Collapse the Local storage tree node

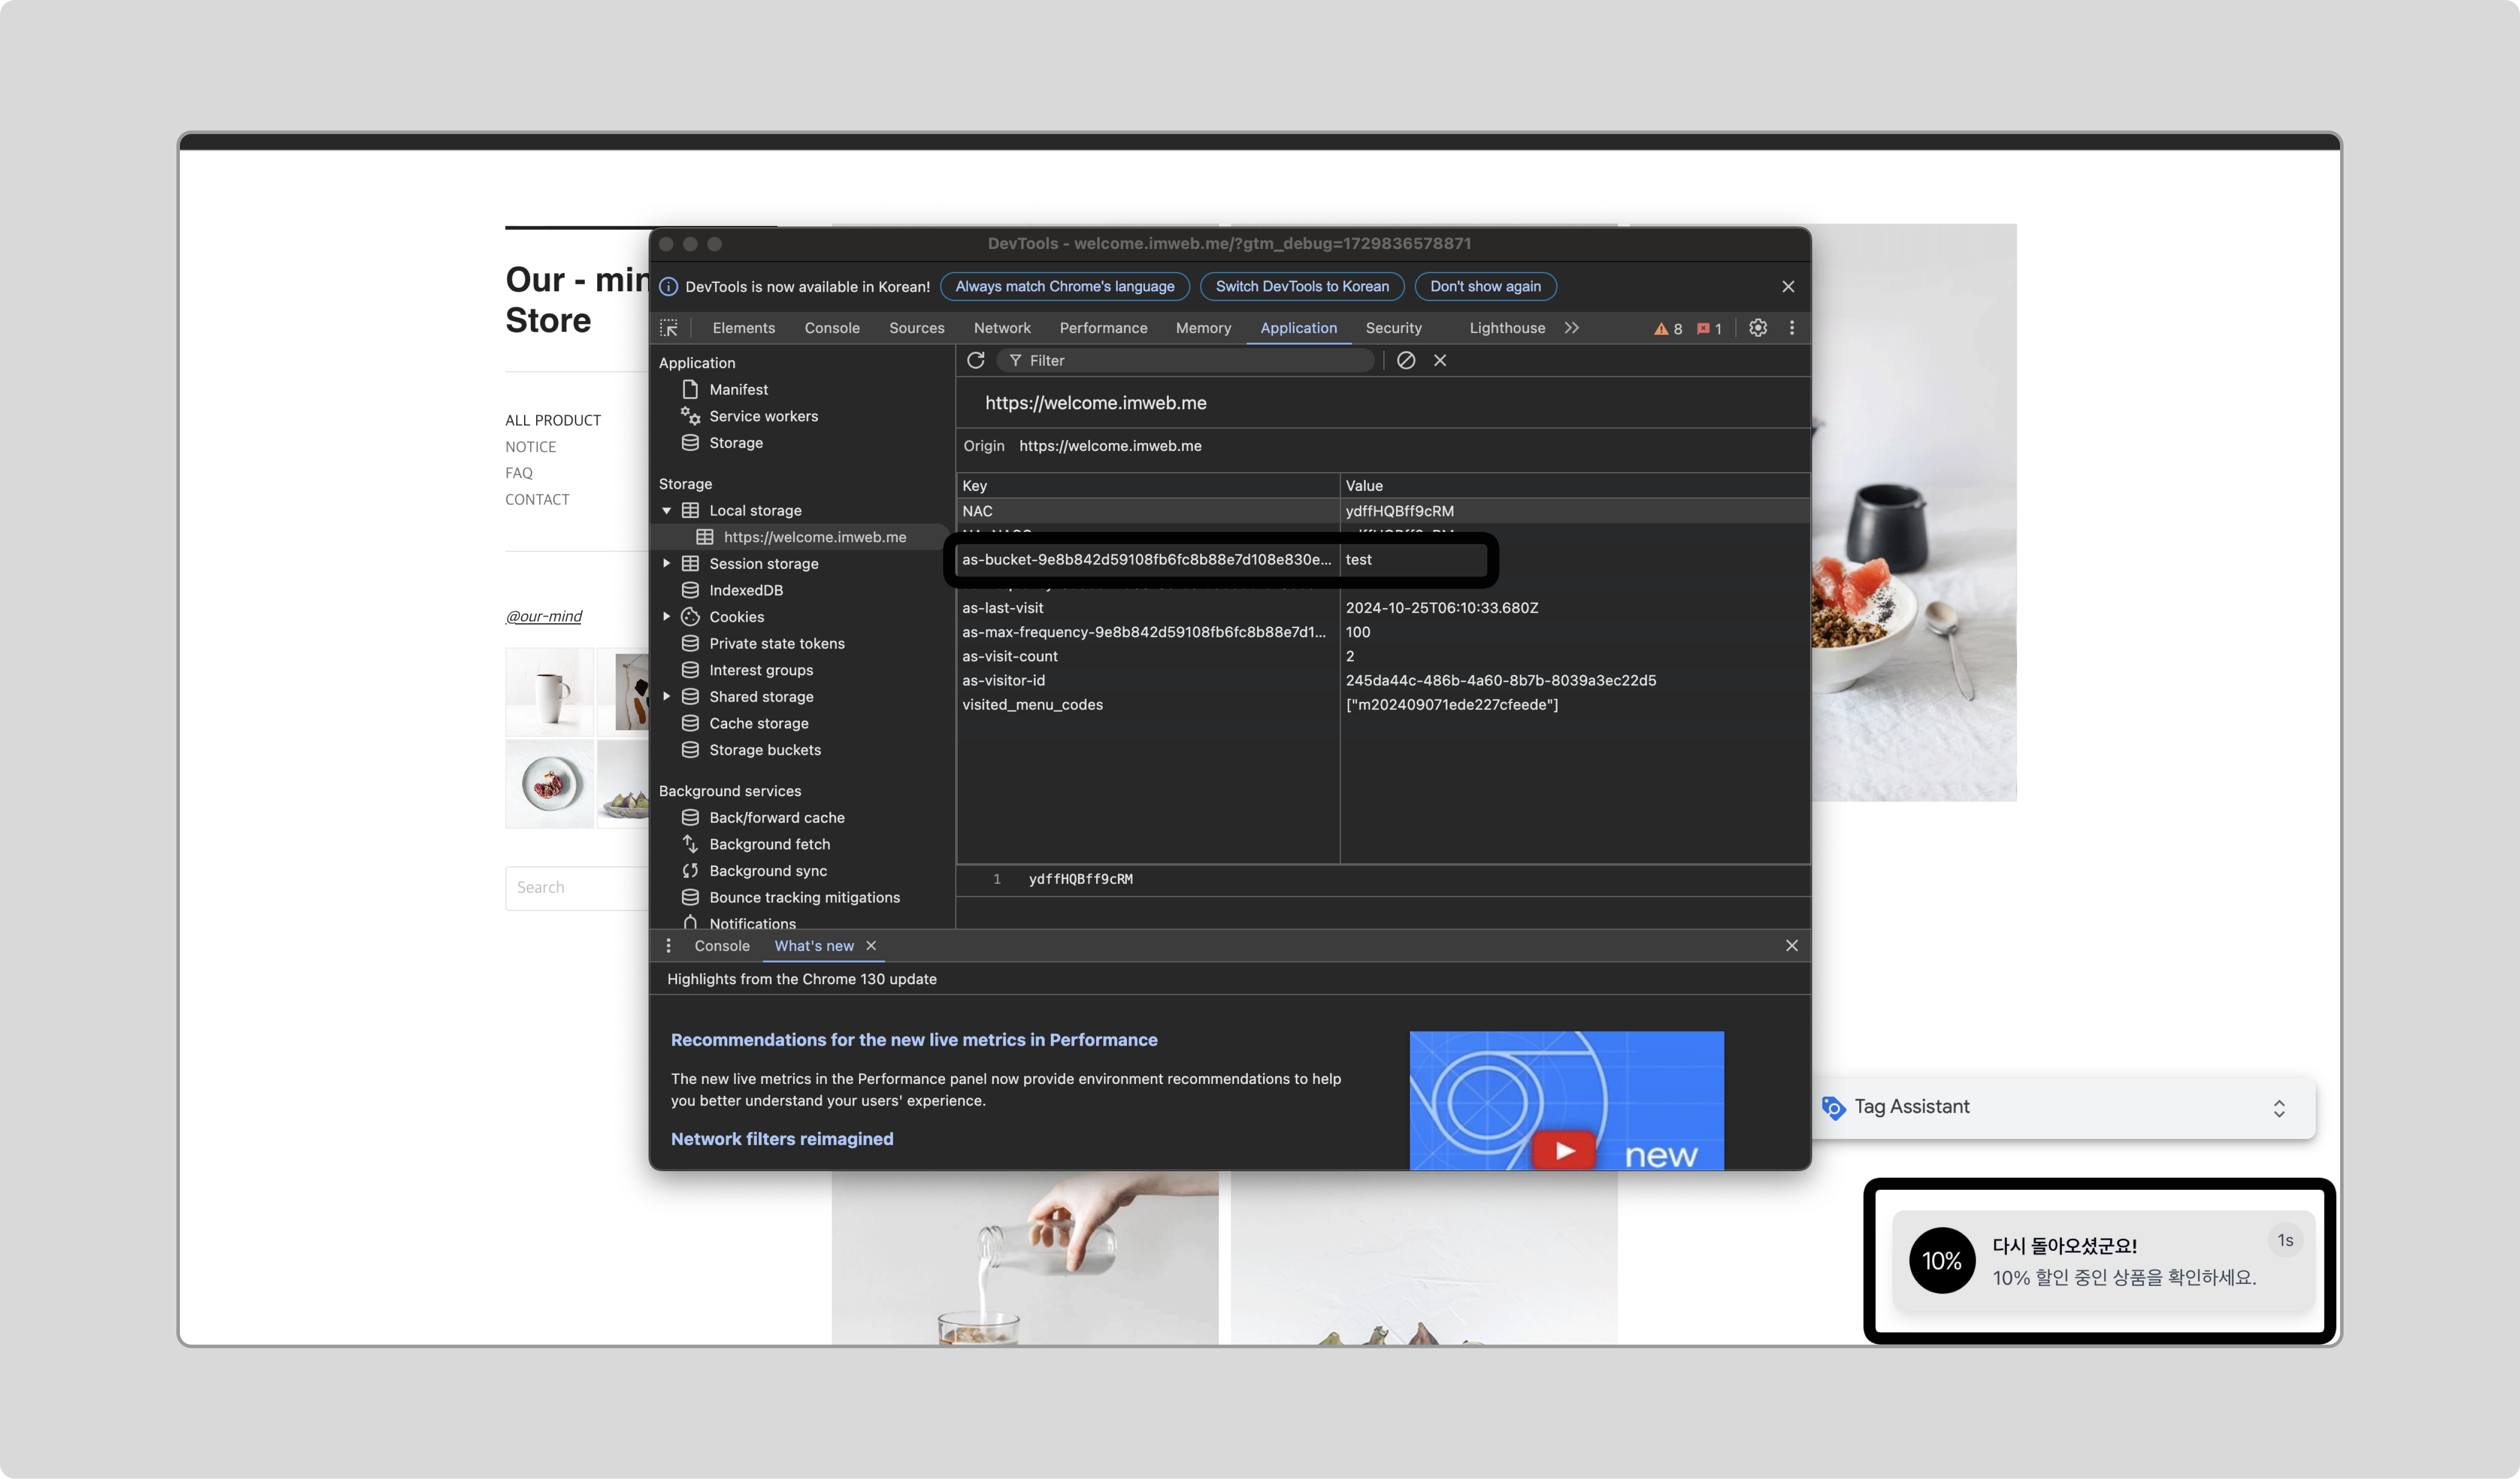667,511
